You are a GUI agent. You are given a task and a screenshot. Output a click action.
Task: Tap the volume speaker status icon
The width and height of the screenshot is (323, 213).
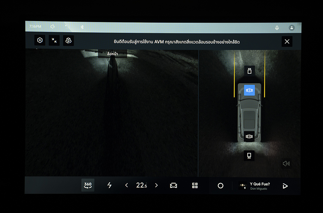click(53, 27)
